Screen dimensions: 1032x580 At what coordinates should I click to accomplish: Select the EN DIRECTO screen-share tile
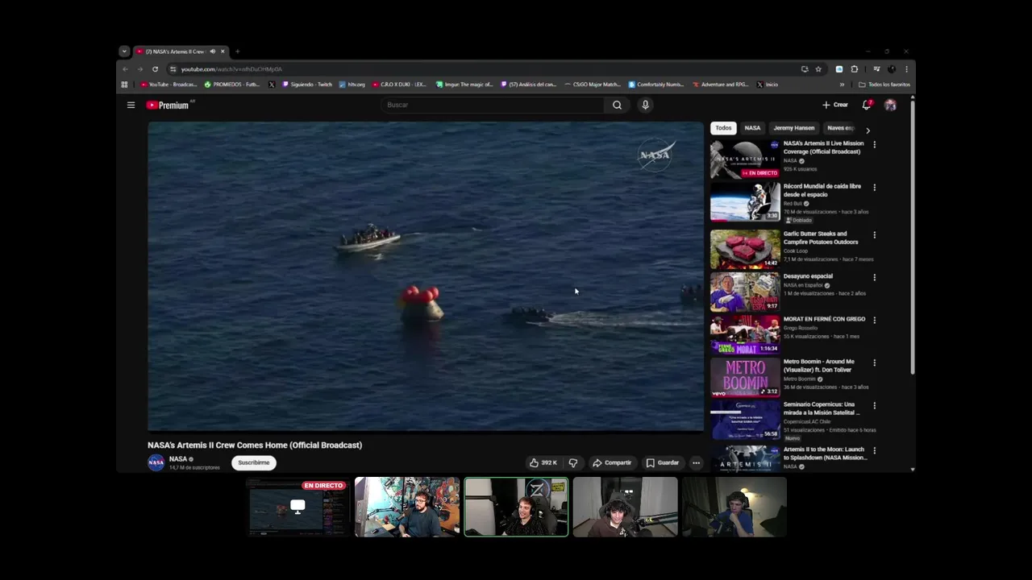298,507
